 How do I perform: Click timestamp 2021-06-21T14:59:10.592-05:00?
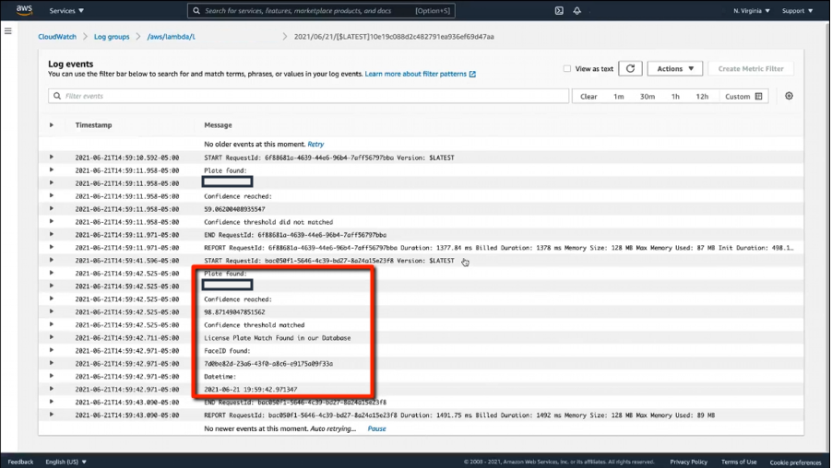click(x=126, y=158)
